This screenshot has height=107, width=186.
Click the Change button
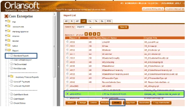tap(82, 103)
